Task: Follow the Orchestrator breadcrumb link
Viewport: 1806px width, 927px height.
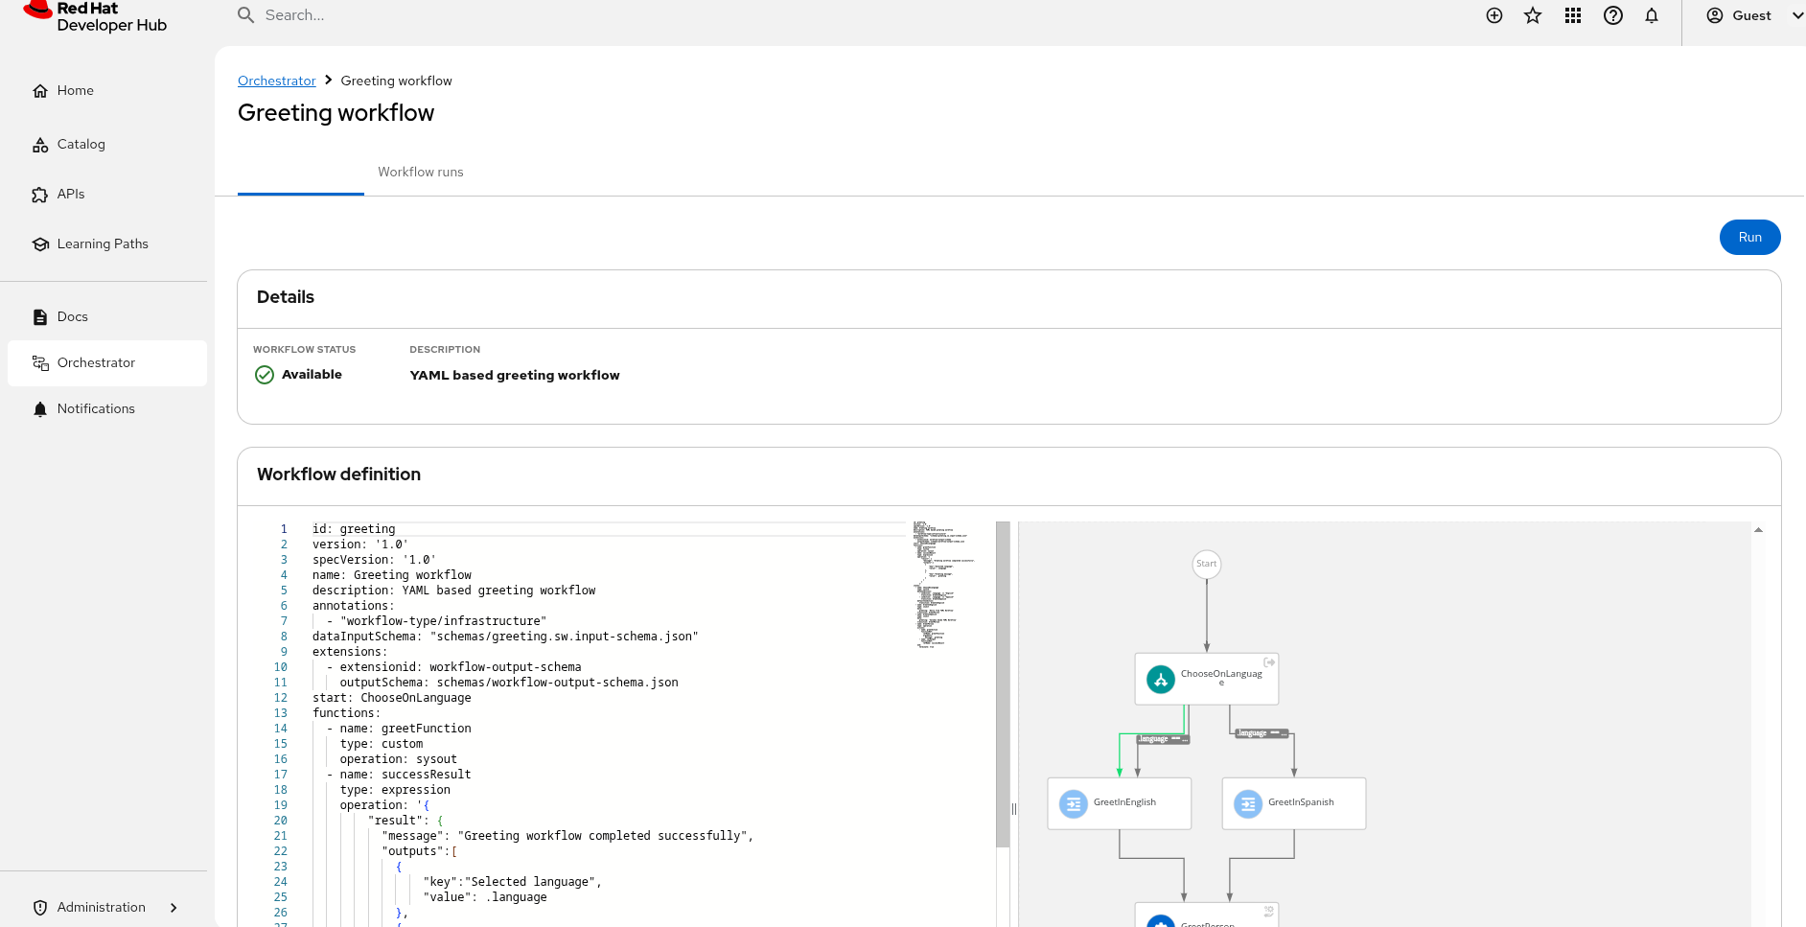Action: 276,81
